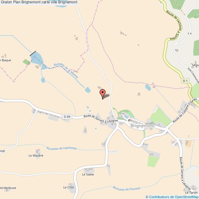Click the red location pin marker
This screenshot has width=199, height=199.
pyautogui.click(x=103, y=94)
